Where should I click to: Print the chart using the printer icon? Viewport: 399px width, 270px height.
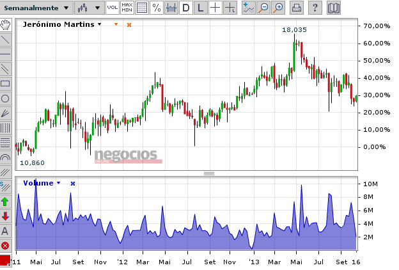297,8
